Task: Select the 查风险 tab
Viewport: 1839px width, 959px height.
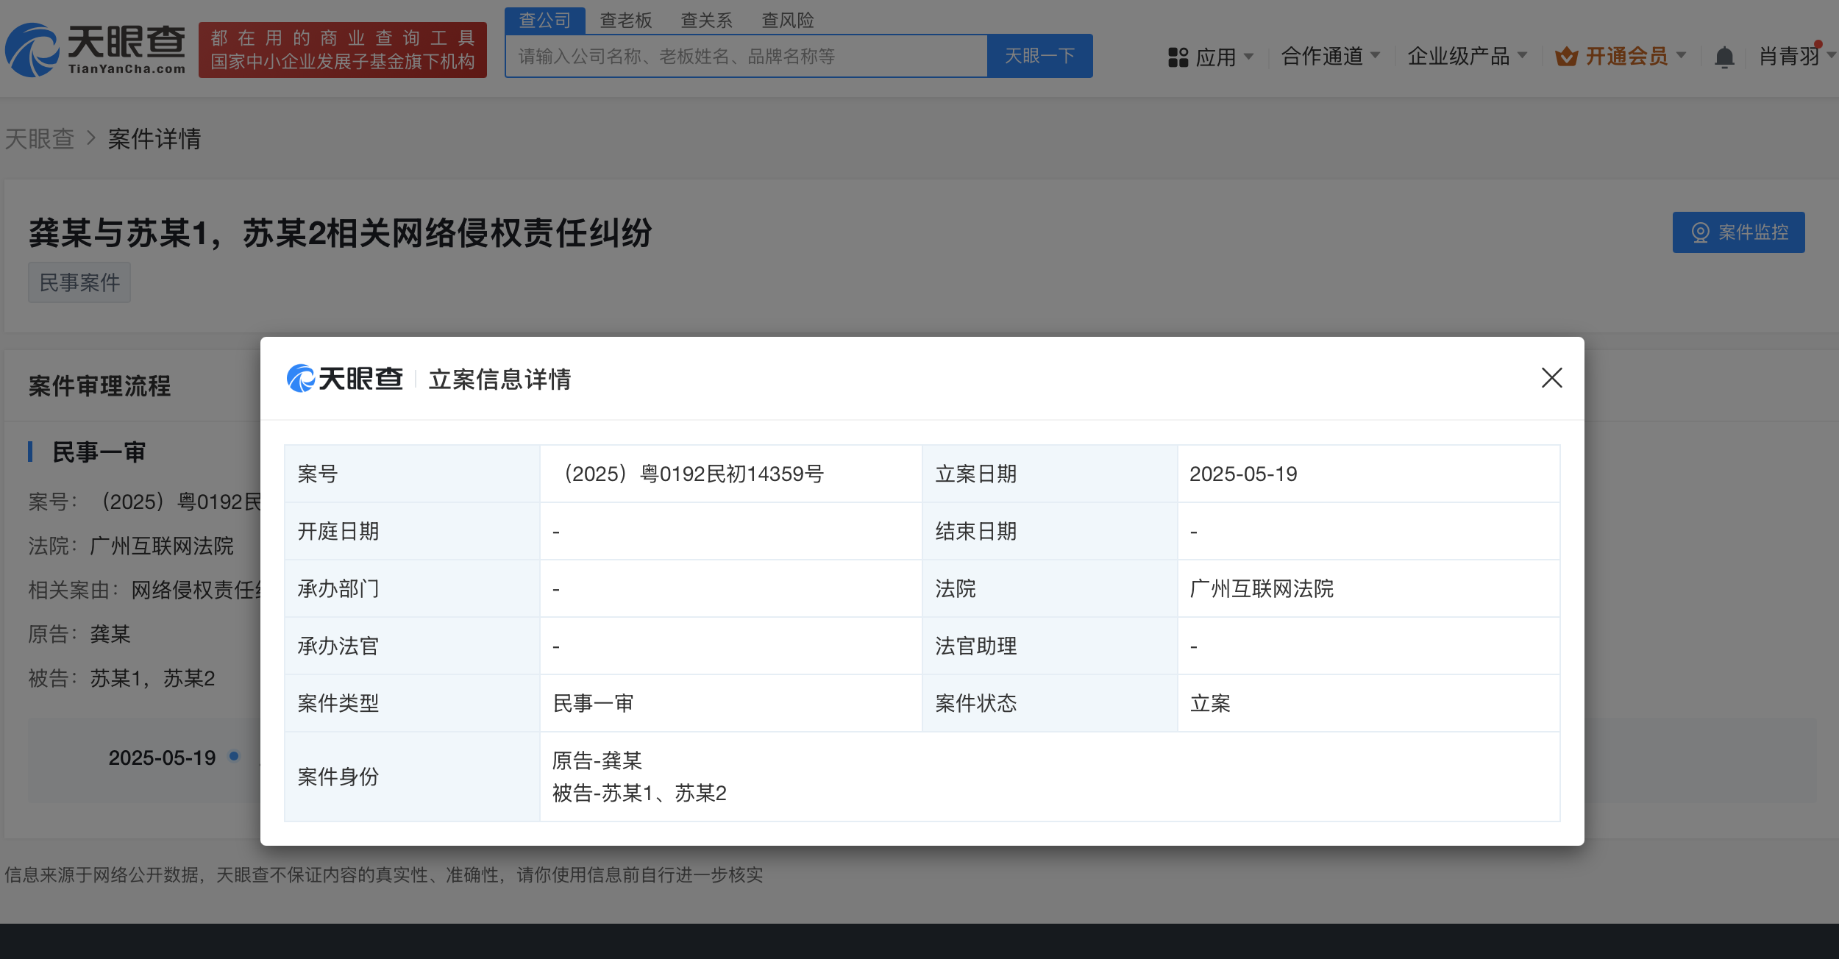Action: pos(787,20)
